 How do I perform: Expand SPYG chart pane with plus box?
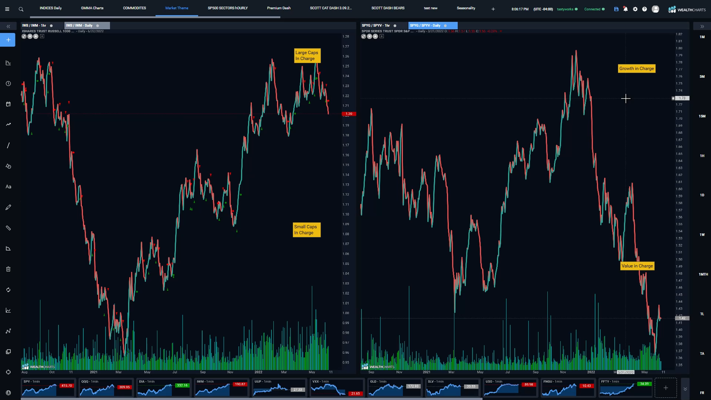381,36
